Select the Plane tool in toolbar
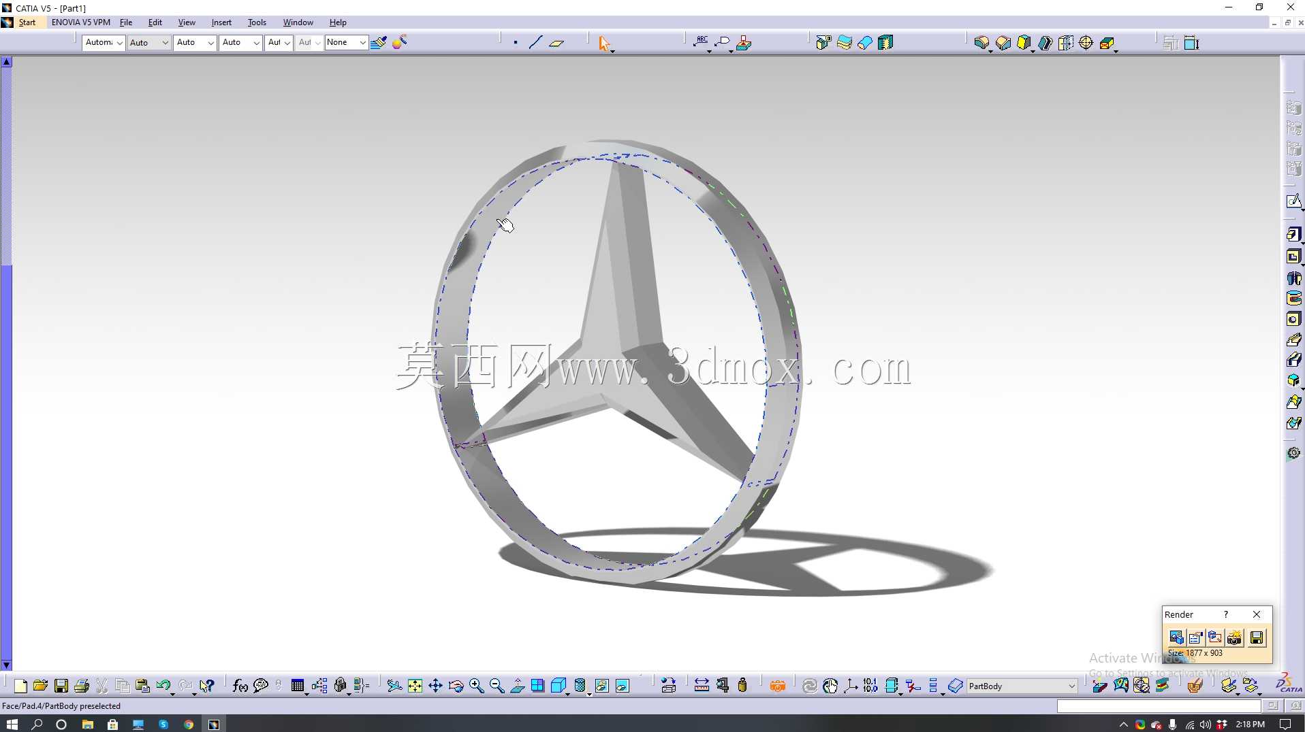The image size is (1305, 732). pyautogui.click(x=556, y=43)
